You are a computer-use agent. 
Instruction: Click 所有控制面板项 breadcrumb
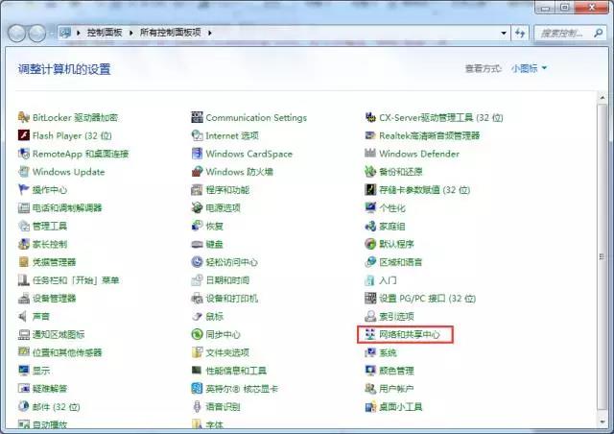[171, 33]
